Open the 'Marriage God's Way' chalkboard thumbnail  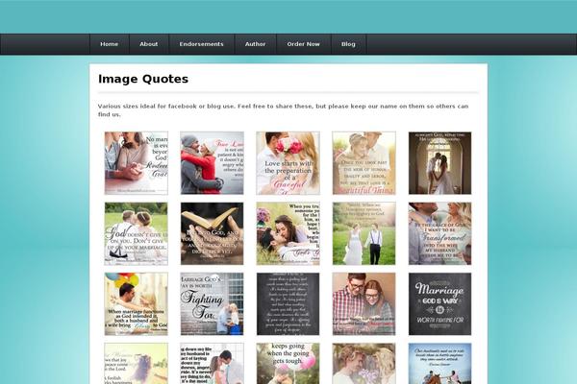pos(439,304)
